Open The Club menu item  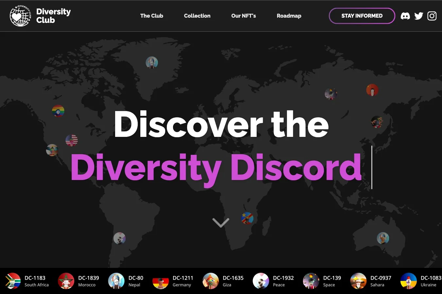[151, 16]
